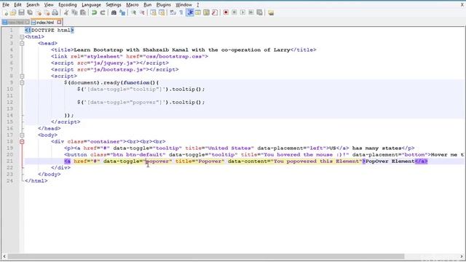Collapse the html fold on line 2
Screen dimensions: 466x262
22,37
